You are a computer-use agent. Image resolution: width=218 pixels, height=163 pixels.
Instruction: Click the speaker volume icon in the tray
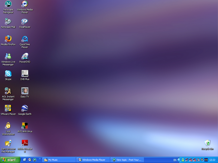[x=202, y=160]
